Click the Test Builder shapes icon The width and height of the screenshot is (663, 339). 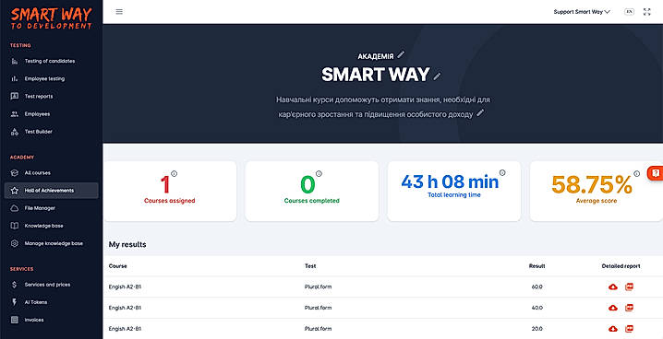[x=15, y=132]
